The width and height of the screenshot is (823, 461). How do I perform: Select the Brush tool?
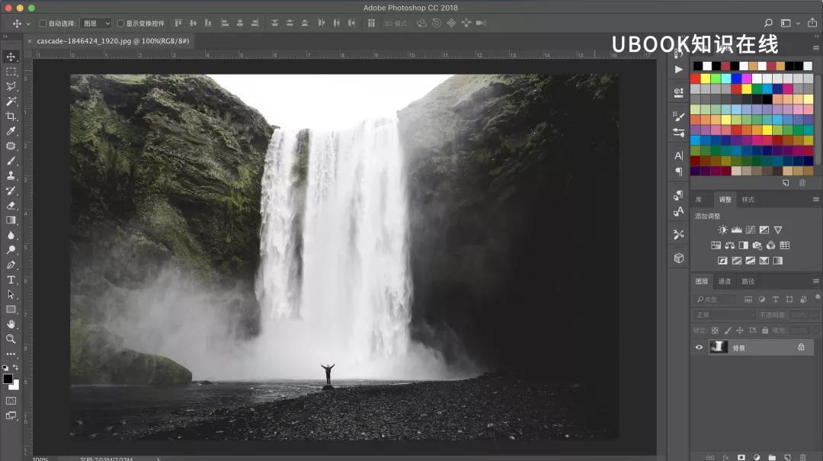click(11, 161)
